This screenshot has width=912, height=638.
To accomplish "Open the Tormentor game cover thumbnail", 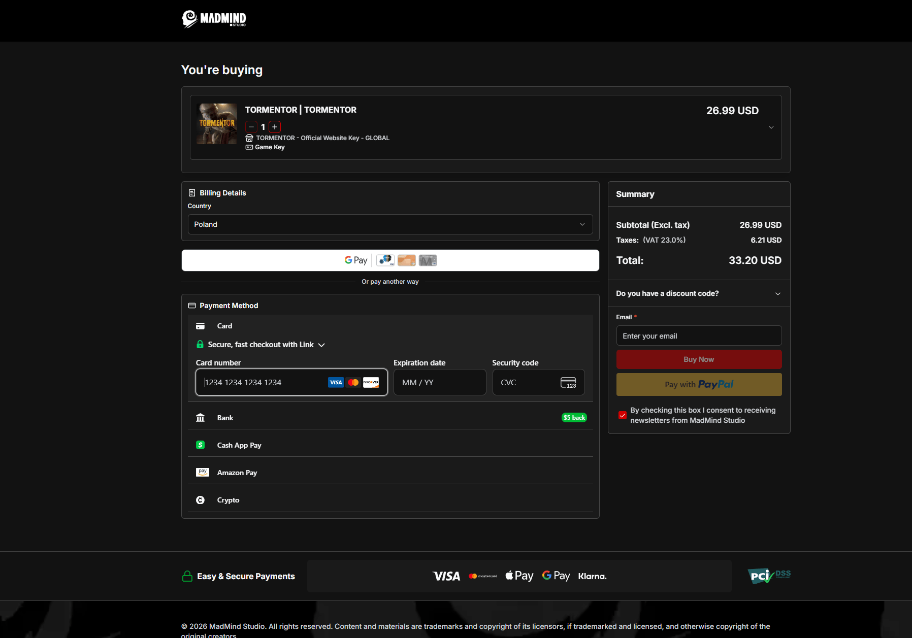I will pyautogui.click(x=217, y=124).
